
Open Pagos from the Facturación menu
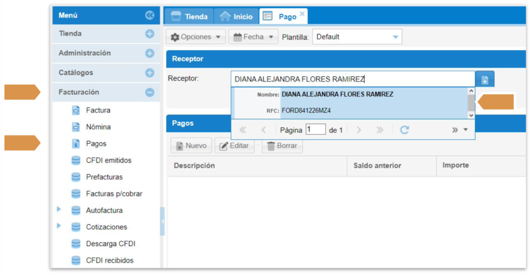[x=96, y=144]
